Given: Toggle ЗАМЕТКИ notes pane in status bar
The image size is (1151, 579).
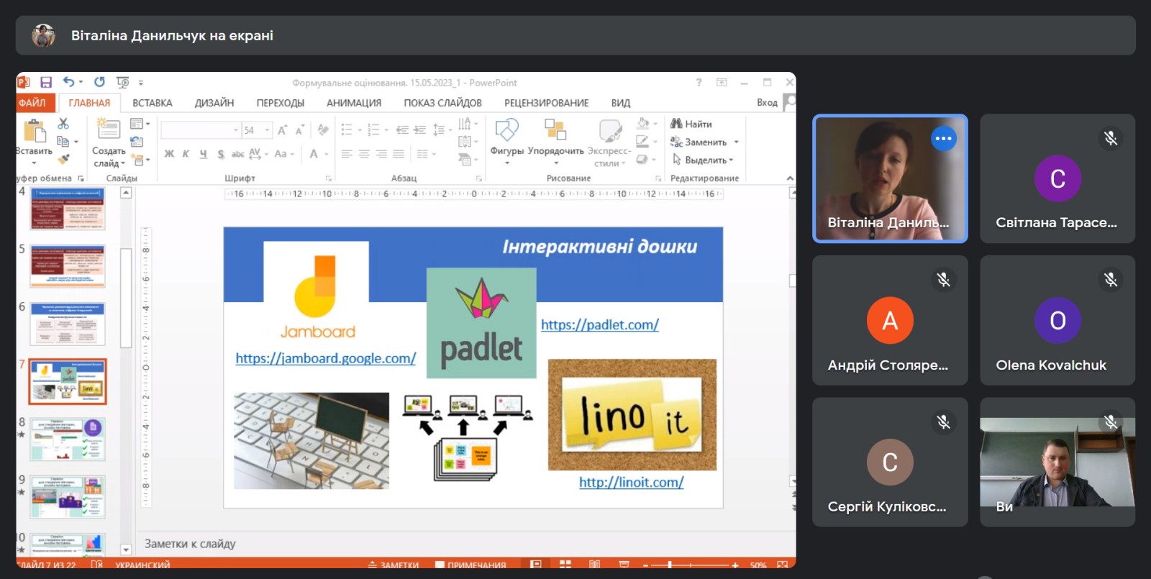Looking at the screenshot, I should point(393,565).
